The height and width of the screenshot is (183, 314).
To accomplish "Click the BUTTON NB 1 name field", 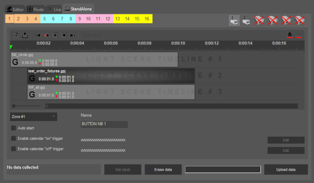I will (104, 124).
